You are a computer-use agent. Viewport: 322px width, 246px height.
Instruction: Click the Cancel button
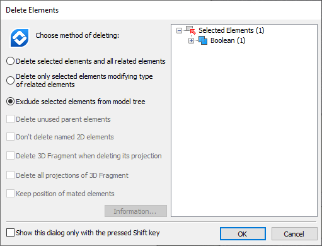pyautogui.click(x=294, y=233)
